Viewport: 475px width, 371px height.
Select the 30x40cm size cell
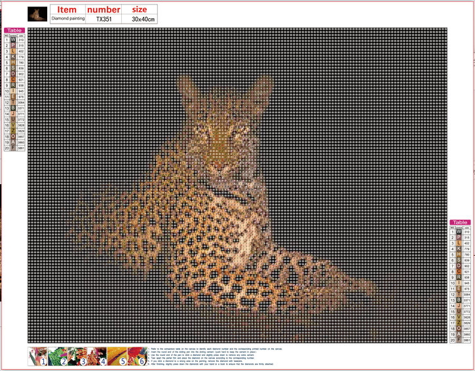143,20
